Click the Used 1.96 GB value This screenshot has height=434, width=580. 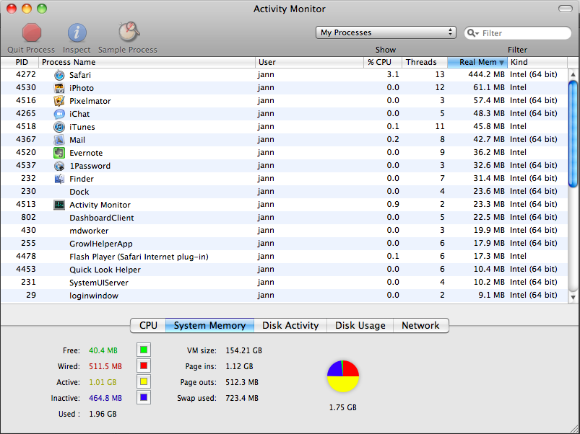[103, 414]
